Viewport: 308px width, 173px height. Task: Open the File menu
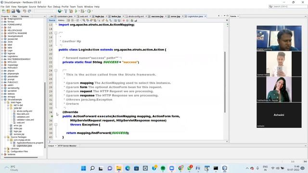(x=2, y=7)
